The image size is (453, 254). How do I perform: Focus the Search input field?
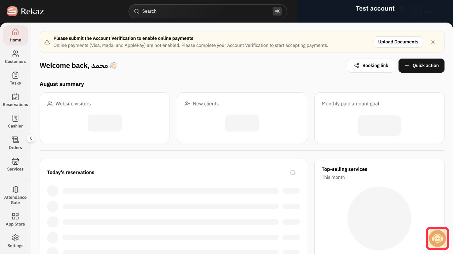pos(207,11)
